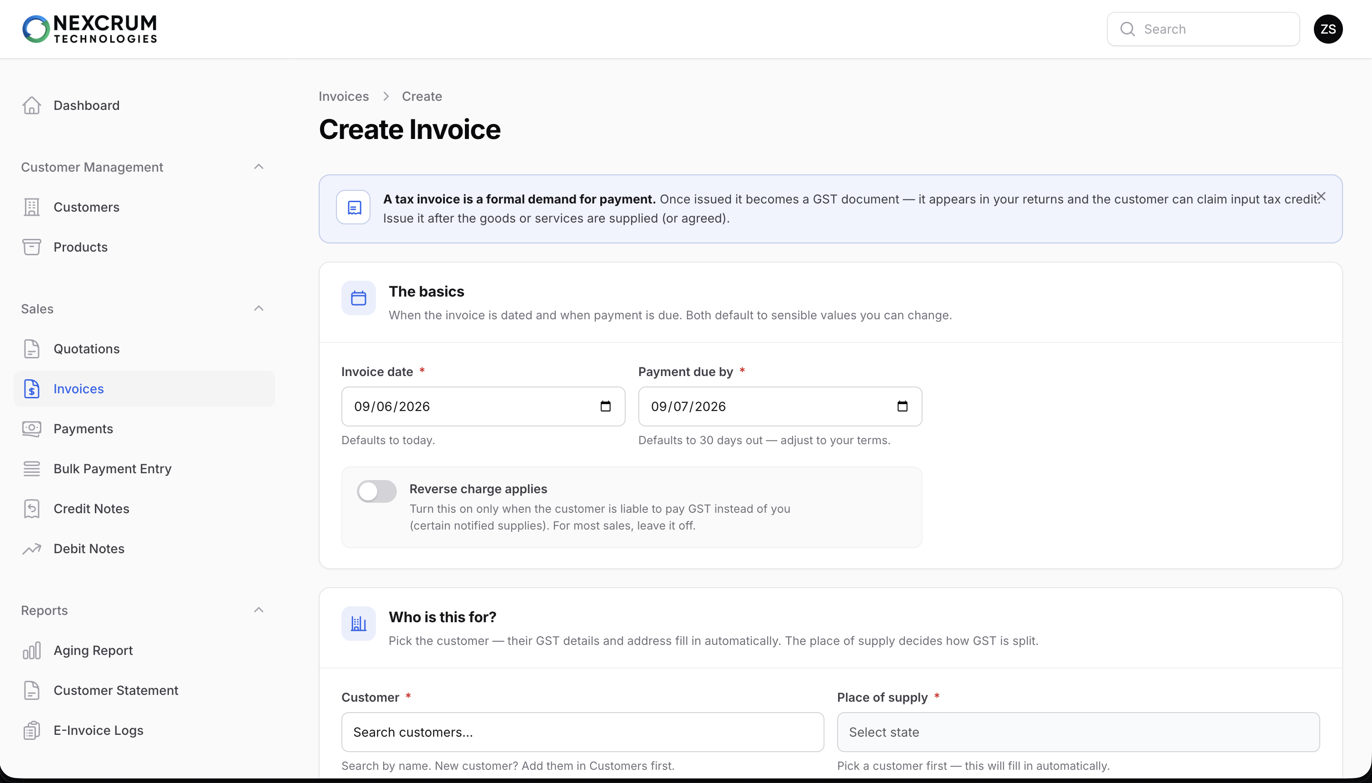
Task: Click the Sales section heading
Action: point(37,309)
